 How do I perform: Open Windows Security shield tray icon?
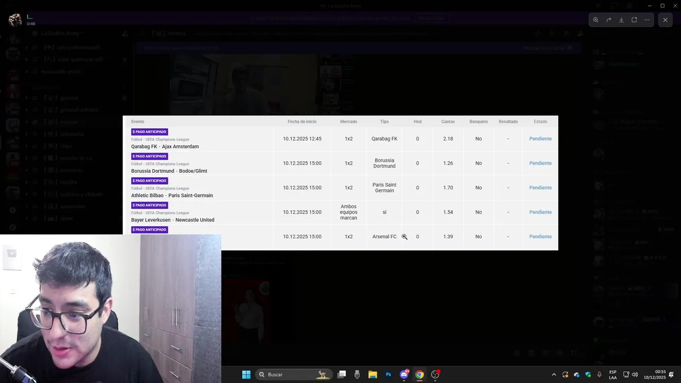point(588,374)
